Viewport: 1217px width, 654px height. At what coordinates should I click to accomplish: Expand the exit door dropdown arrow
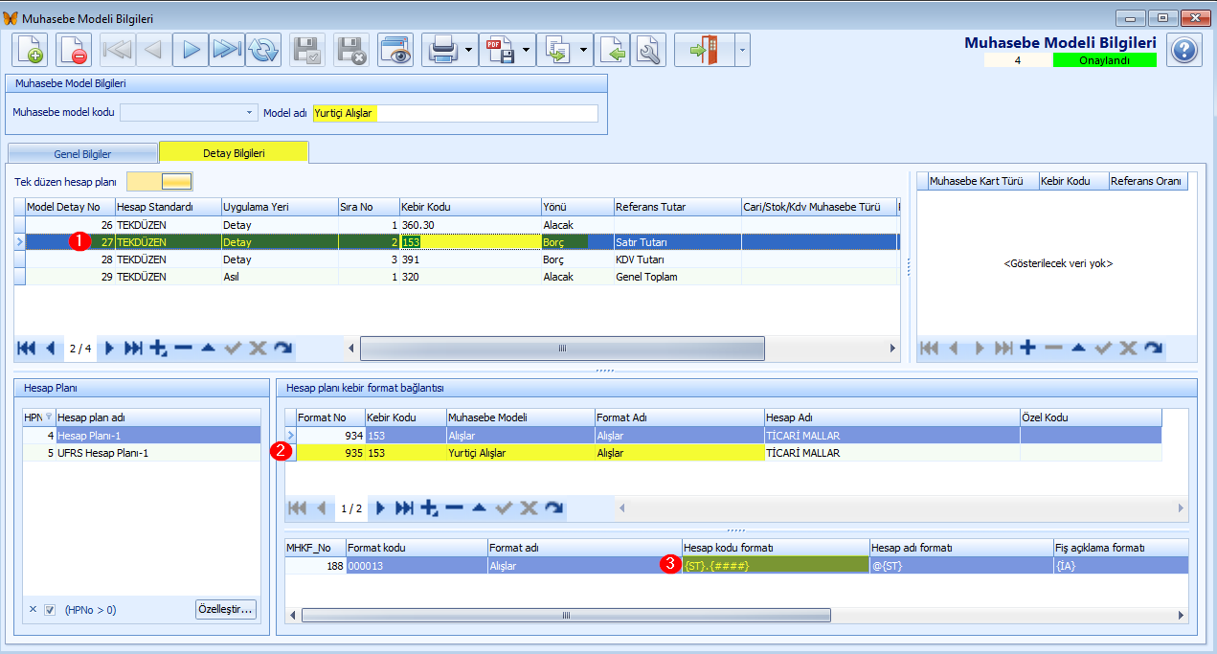coord(742,51)
